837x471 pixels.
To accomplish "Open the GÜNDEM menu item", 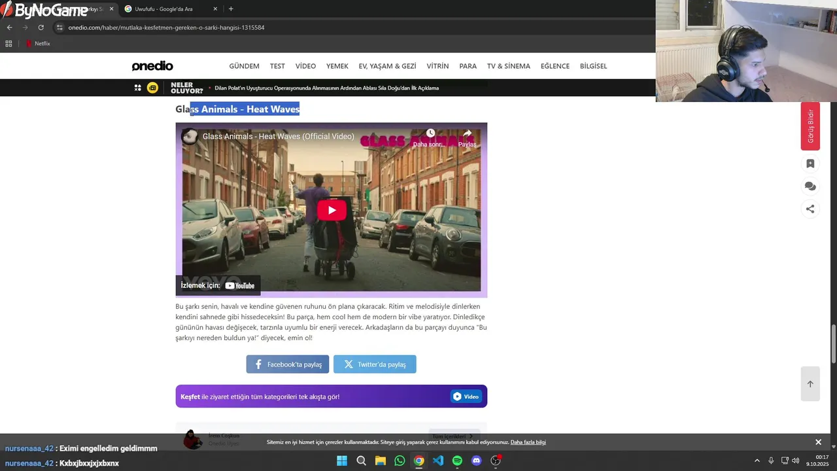I will tap(244, 66).
